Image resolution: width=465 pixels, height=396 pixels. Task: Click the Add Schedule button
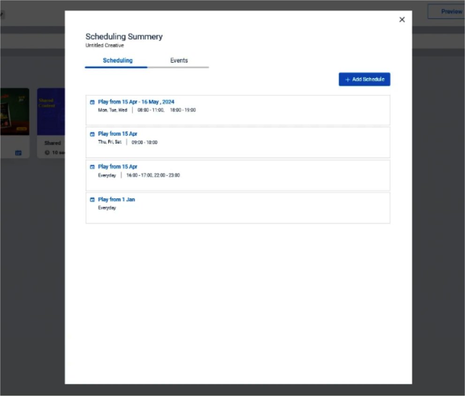pyautogui.click(x=365, y=79)
